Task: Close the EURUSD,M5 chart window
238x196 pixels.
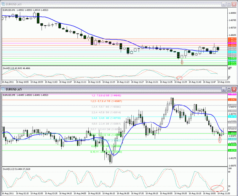Action: [234, 89]
